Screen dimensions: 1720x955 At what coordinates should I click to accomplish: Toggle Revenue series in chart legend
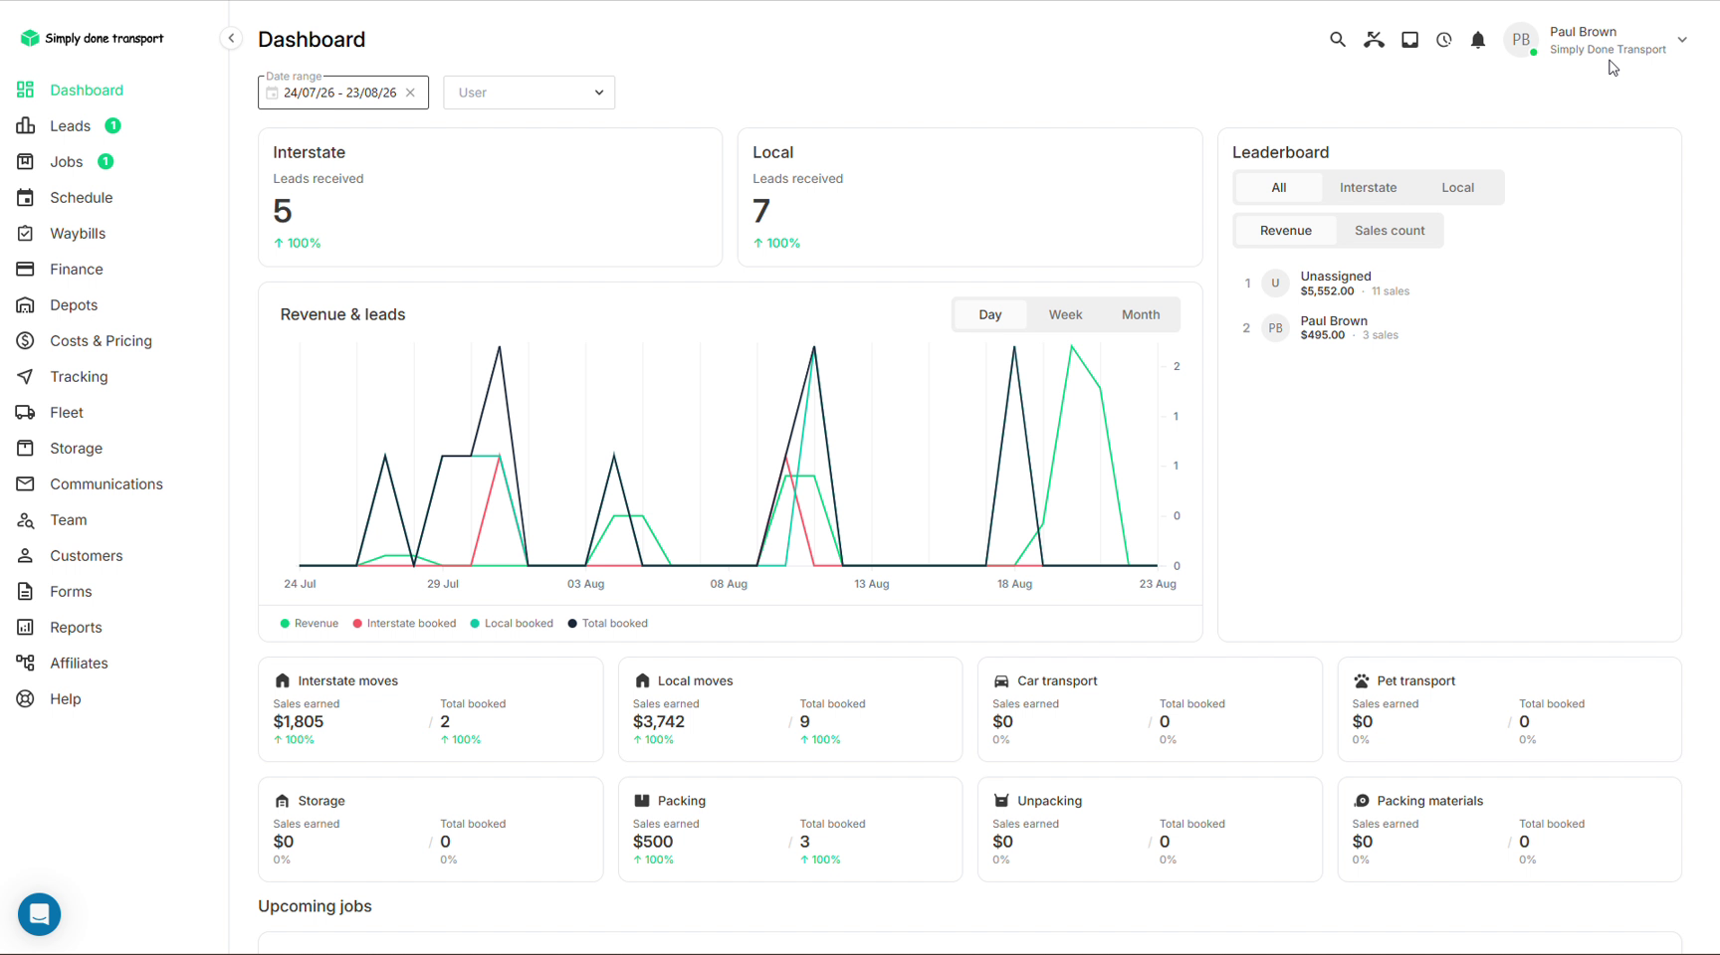click(310, 624)
